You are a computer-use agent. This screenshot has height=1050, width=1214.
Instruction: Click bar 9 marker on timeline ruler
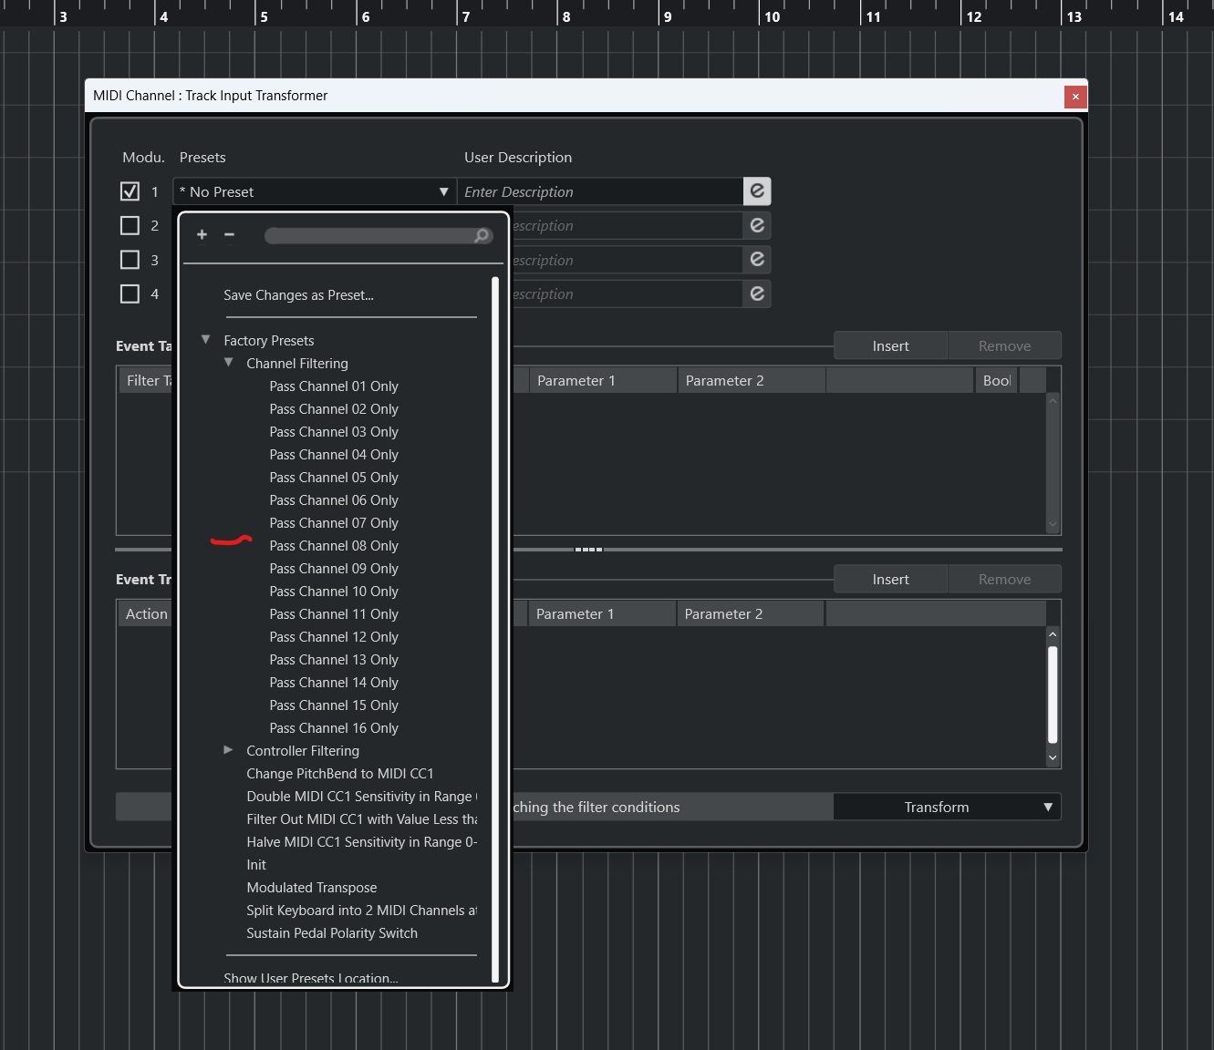coord(668,16)
